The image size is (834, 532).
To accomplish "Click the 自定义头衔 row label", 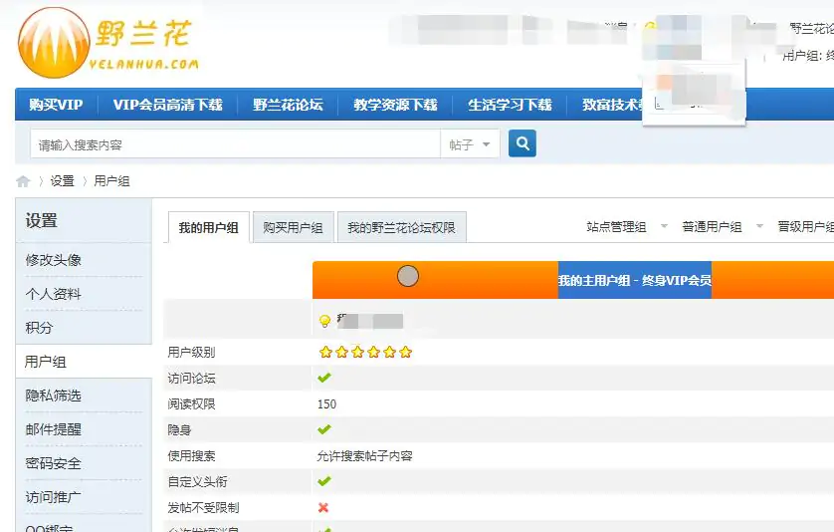I will point(197,481).
